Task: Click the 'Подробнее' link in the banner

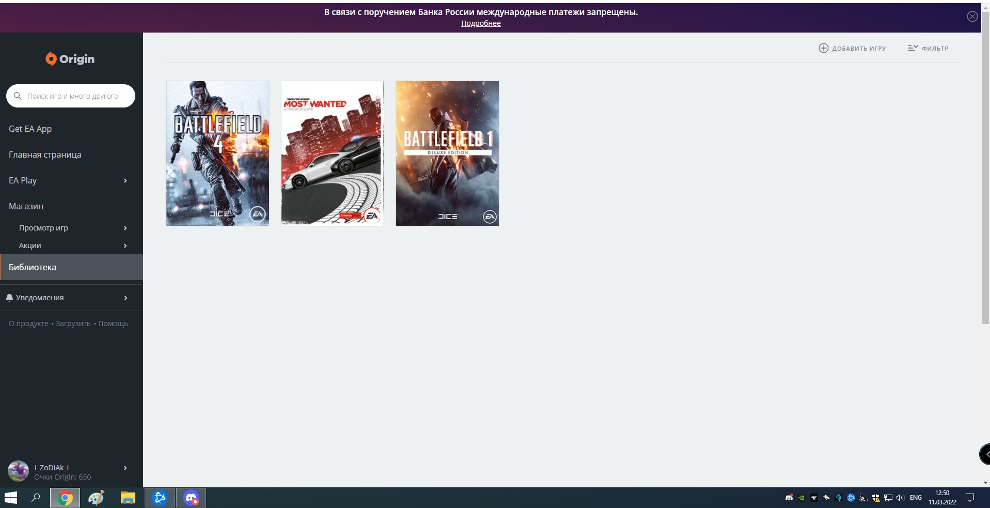Action: pyautogui.click(x=480, y=23)
